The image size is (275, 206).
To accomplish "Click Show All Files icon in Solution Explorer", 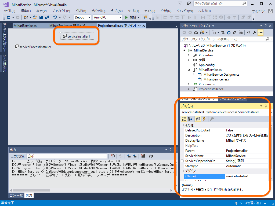I will click(241, 32).
